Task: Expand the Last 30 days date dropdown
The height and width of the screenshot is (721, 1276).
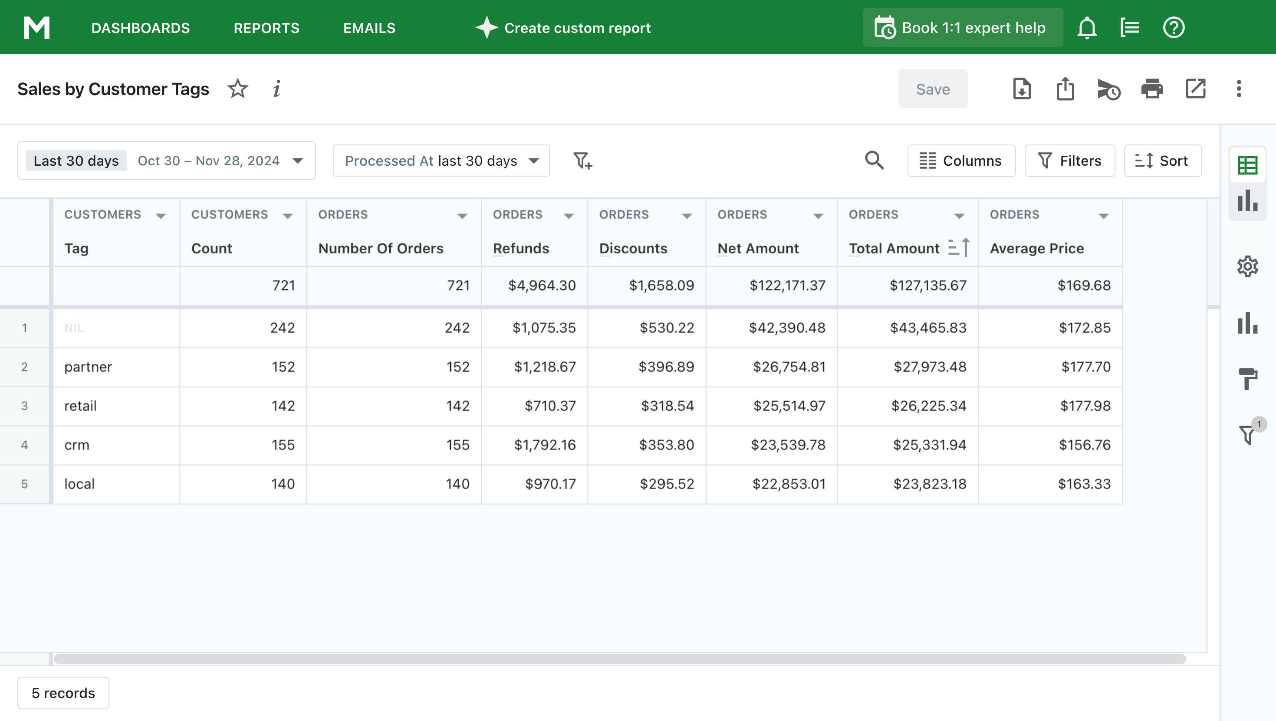Action: point(298,161)
